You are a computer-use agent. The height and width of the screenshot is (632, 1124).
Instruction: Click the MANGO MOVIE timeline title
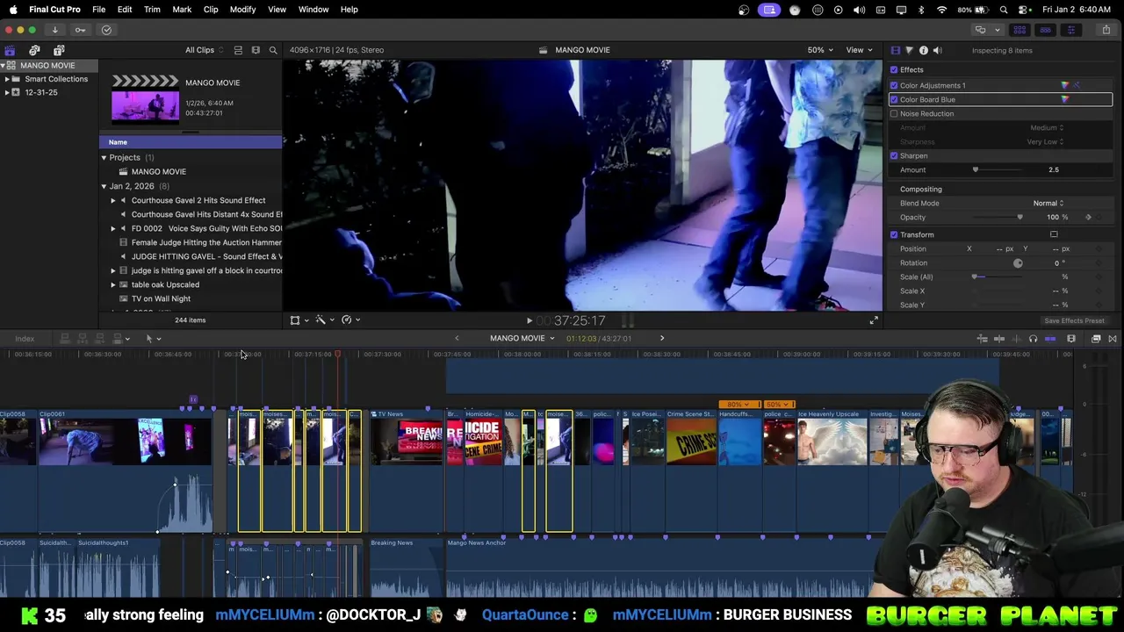(517, 338)
